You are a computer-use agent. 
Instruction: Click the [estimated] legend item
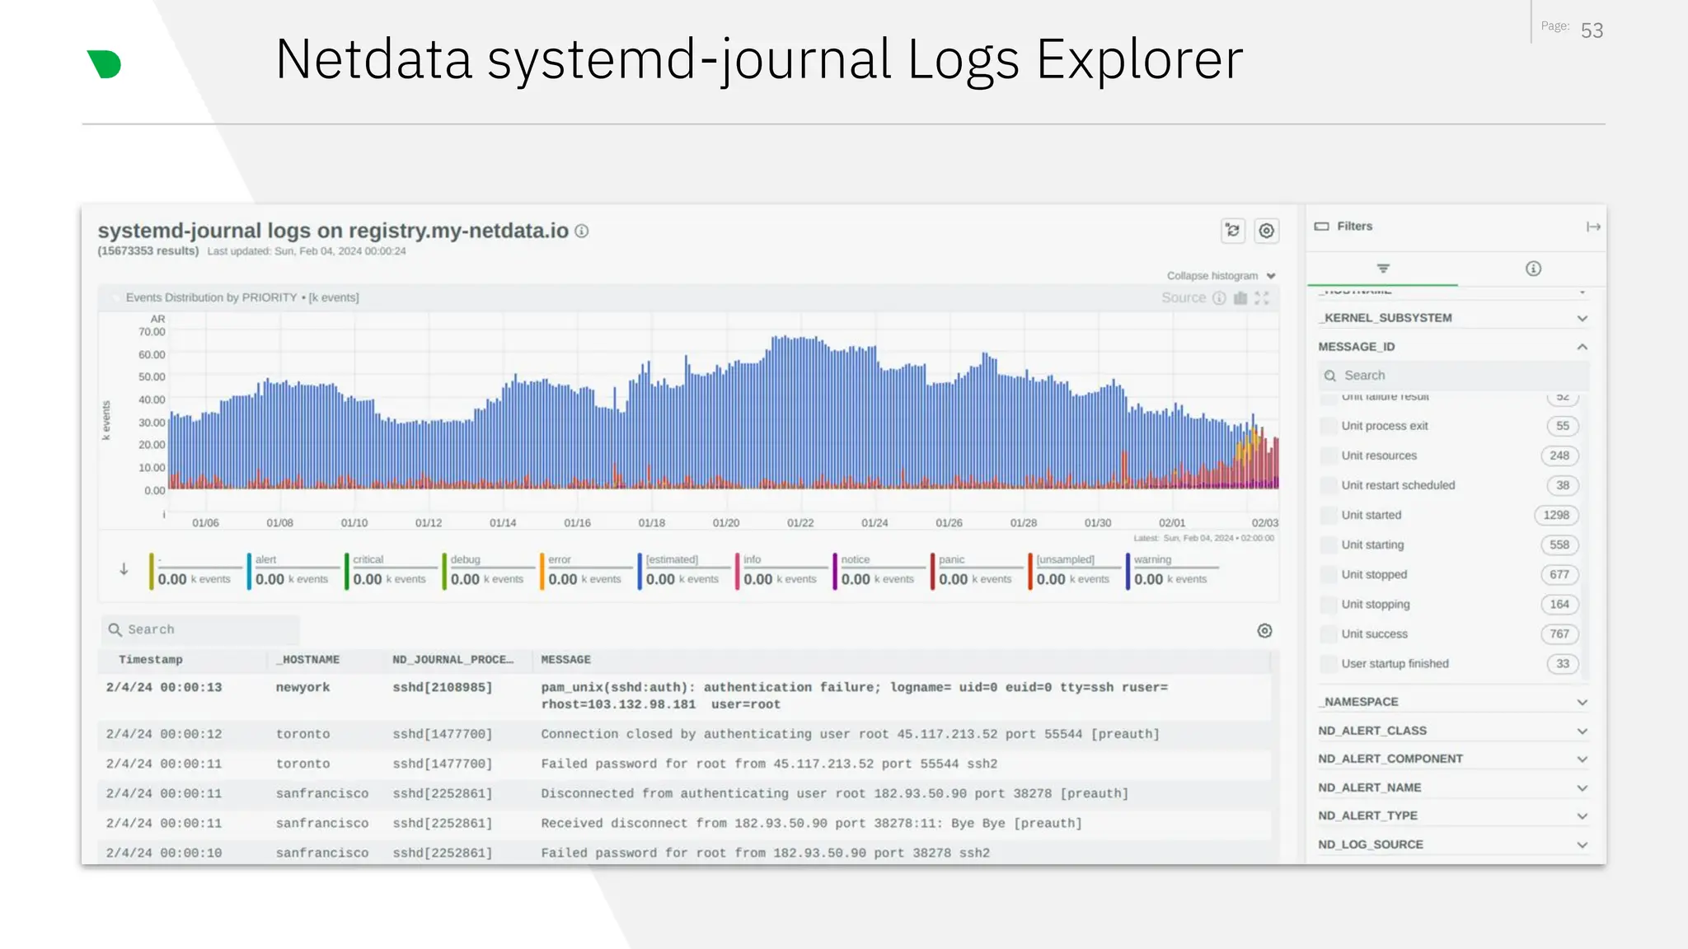click(682, 570)
